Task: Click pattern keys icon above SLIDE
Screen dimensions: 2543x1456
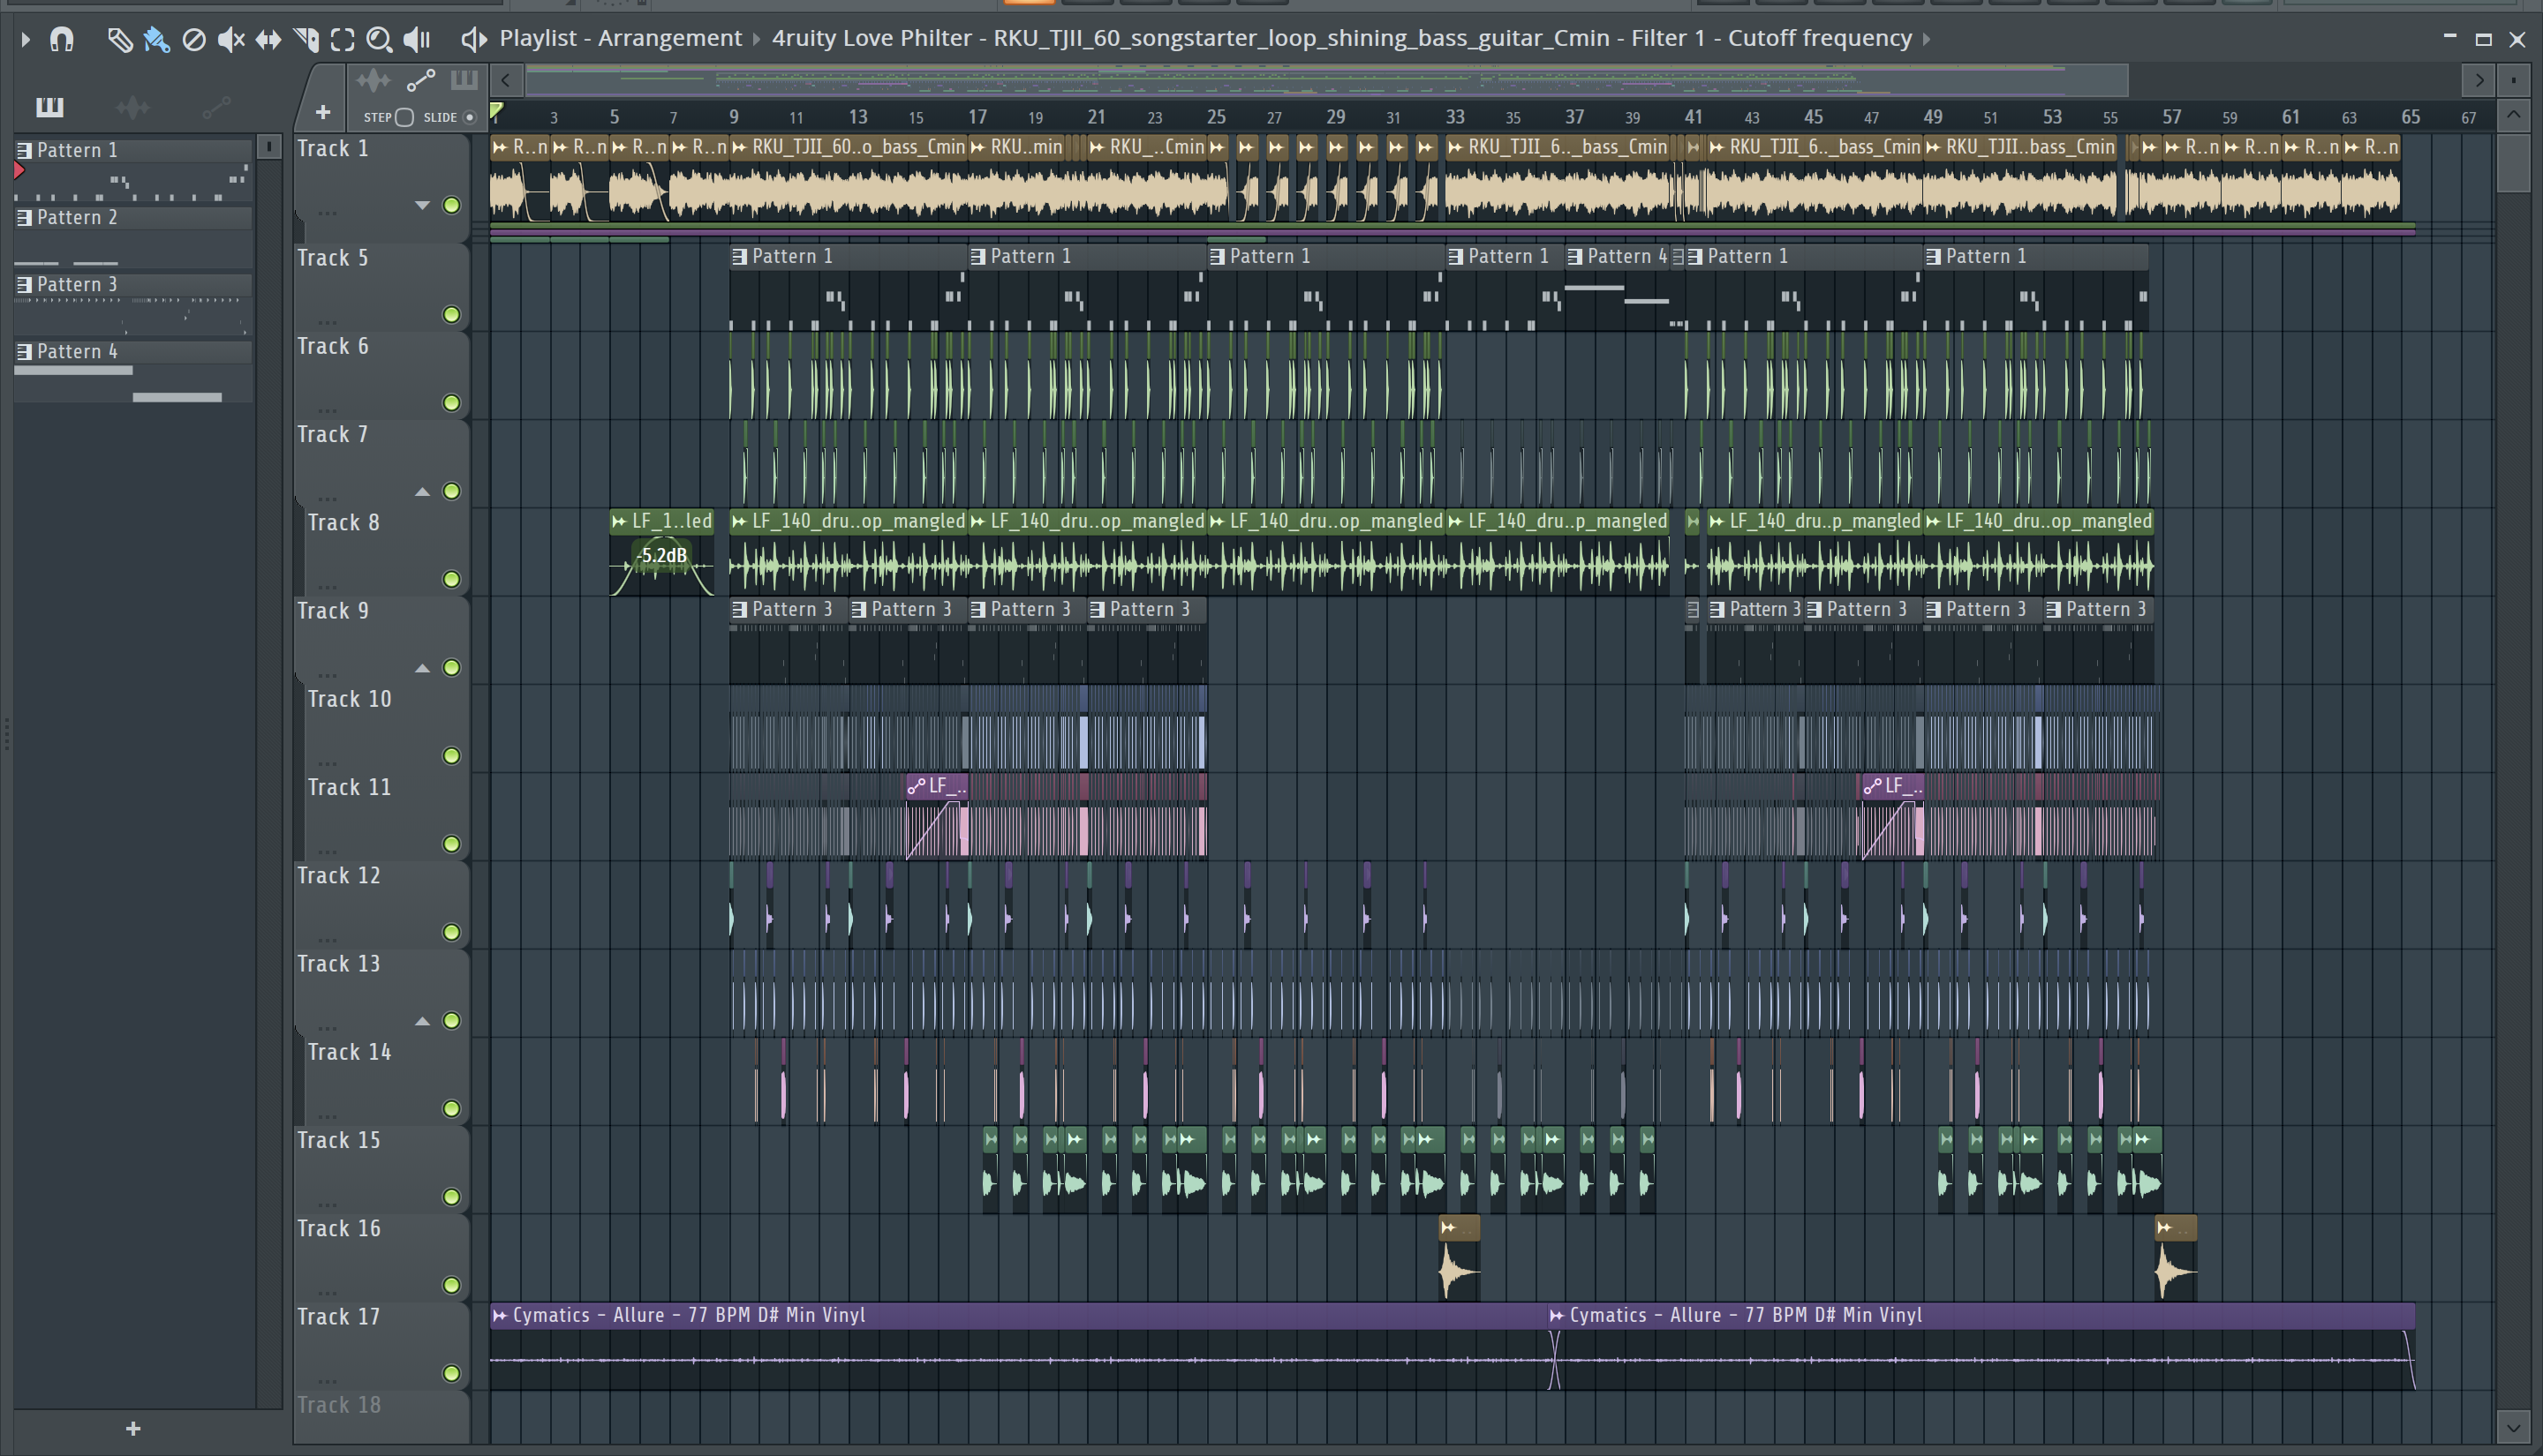Action: (x=464, y=80)
